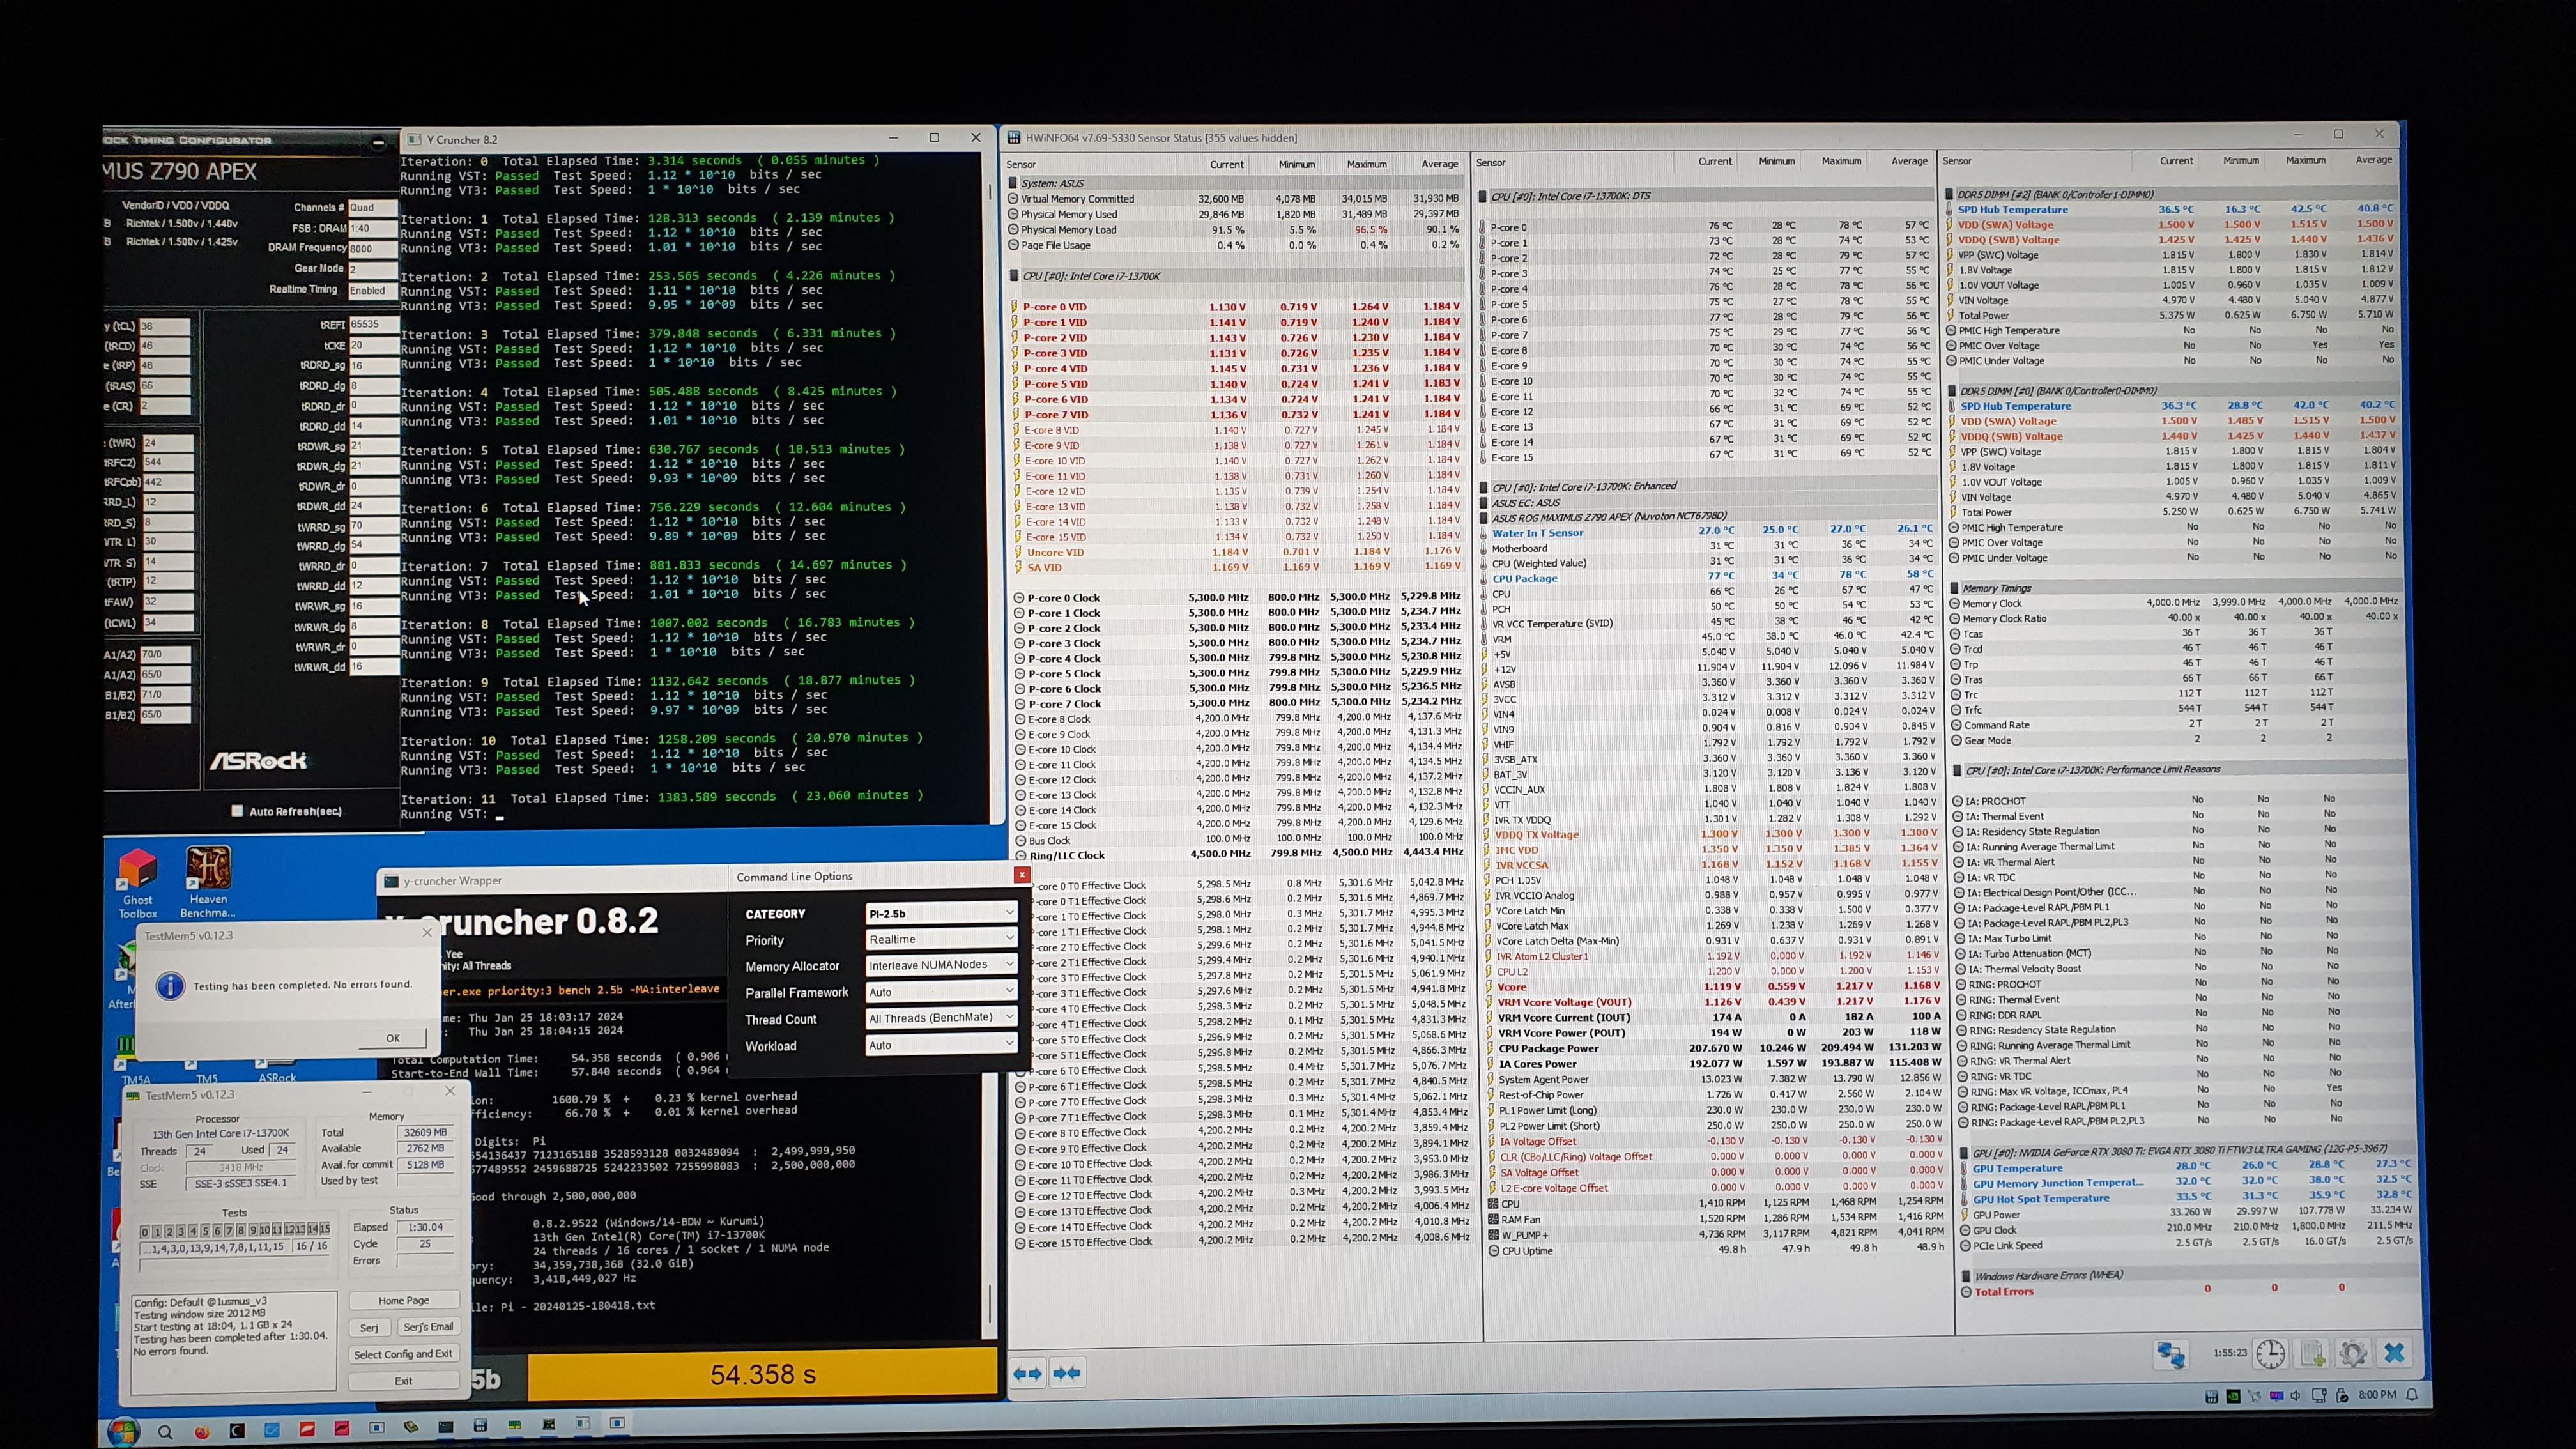Click DRAM Frequency field 8000
Viewport: 2576px width, 1449px height.
pos(372,249)
